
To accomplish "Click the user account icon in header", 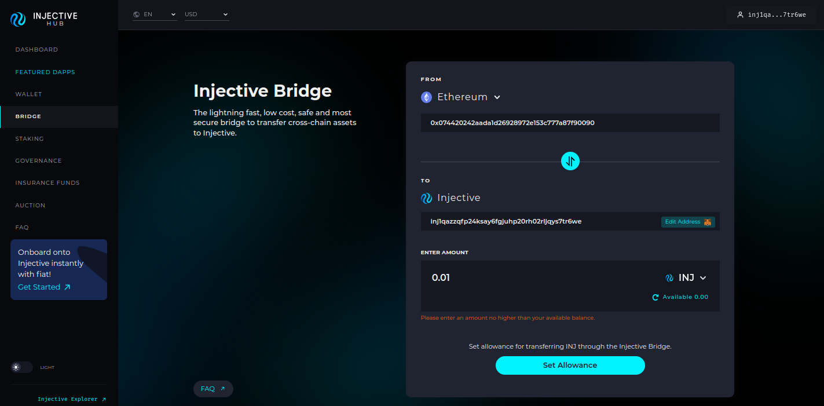I will tap(740, 14).
